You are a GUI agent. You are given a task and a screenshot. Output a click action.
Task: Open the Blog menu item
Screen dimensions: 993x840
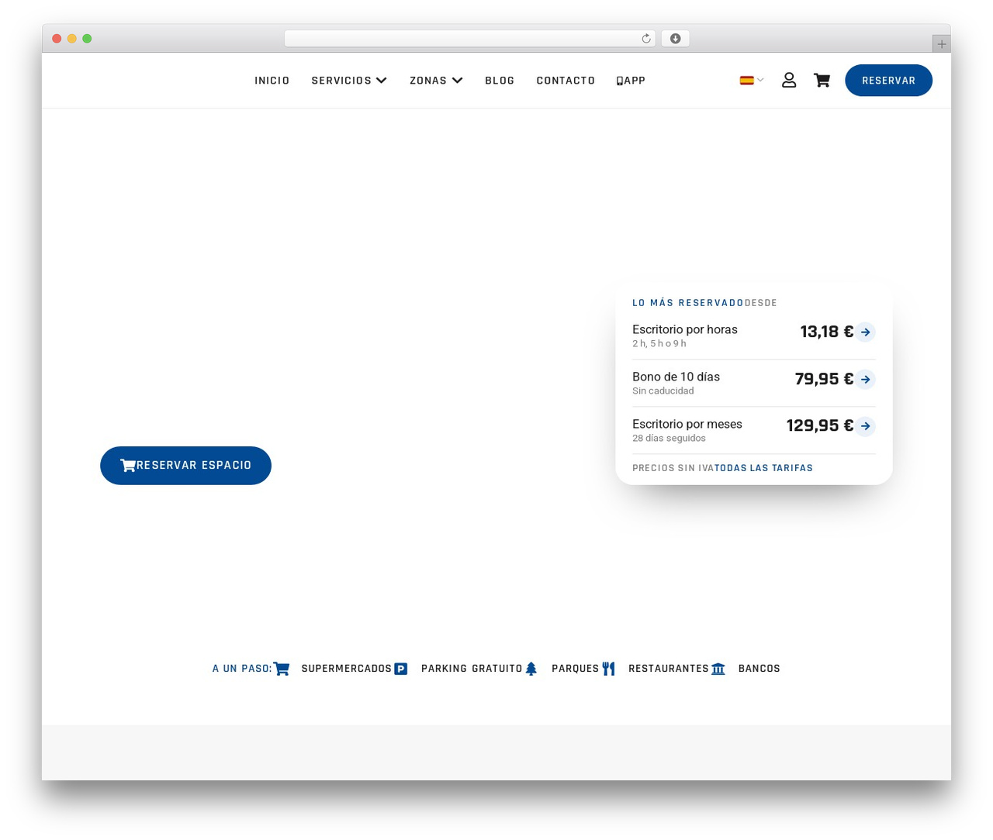tap(500, 81)
